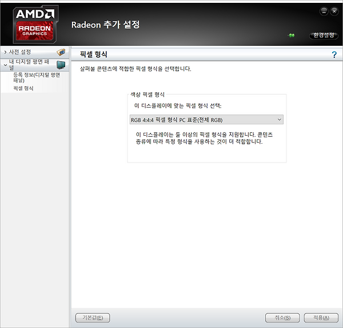Close the Radeon settings window

[334, 11]
